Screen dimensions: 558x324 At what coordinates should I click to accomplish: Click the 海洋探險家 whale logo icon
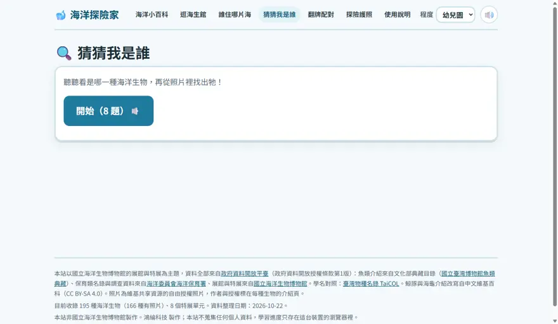click(x=61, y=15)
